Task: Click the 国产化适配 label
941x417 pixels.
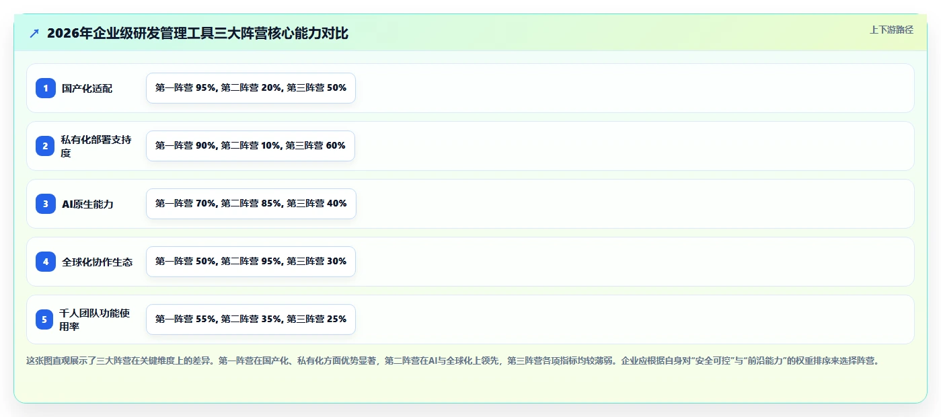Action: tap(87, 88)
